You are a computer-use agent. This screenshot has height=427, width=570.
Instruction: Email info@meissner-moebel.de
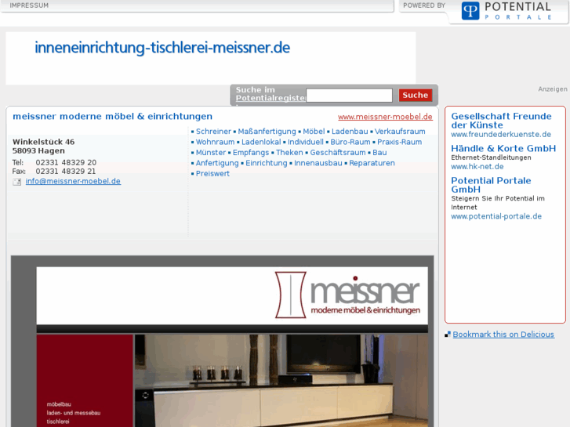pyautogui.click(x=73, y=181)
